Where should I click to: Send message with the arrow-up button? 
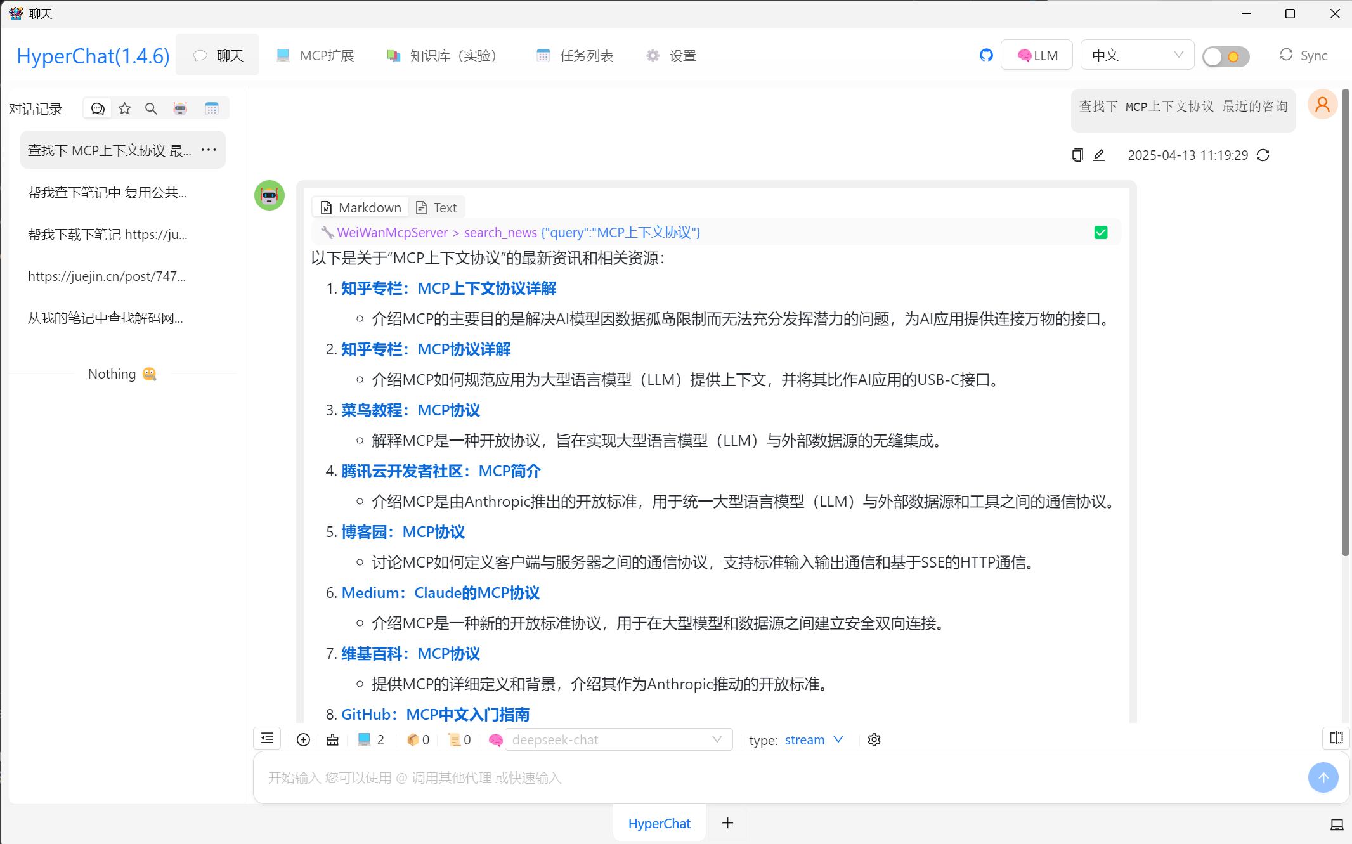click(1323, 777)
